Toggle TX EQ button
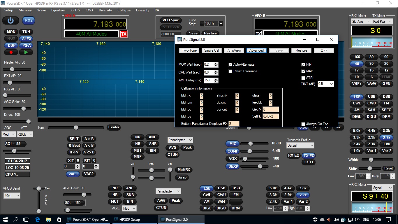Viewport: 398px width, 224px height. pyautogui.click(x=309, y=155)
